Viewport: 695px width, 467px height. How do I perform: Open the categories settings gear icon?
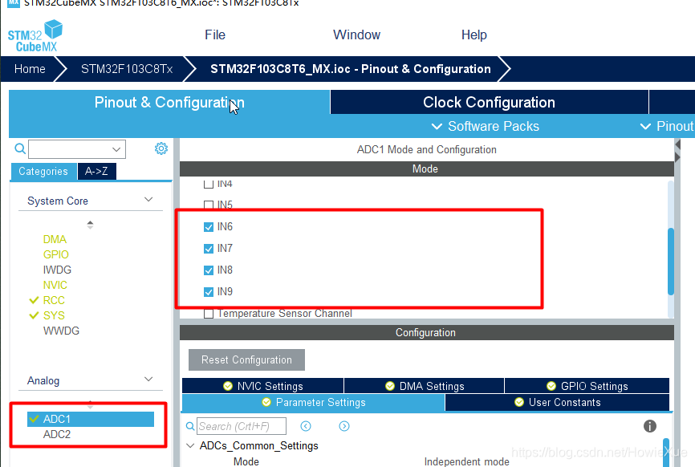(x=161, y=148)
